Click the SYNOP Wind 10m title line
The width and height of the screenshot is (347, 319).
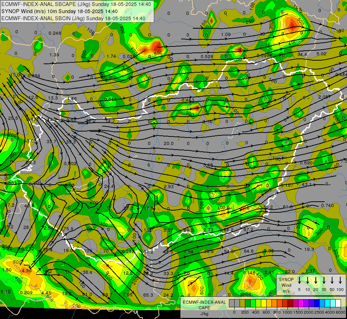click(59, 11)
